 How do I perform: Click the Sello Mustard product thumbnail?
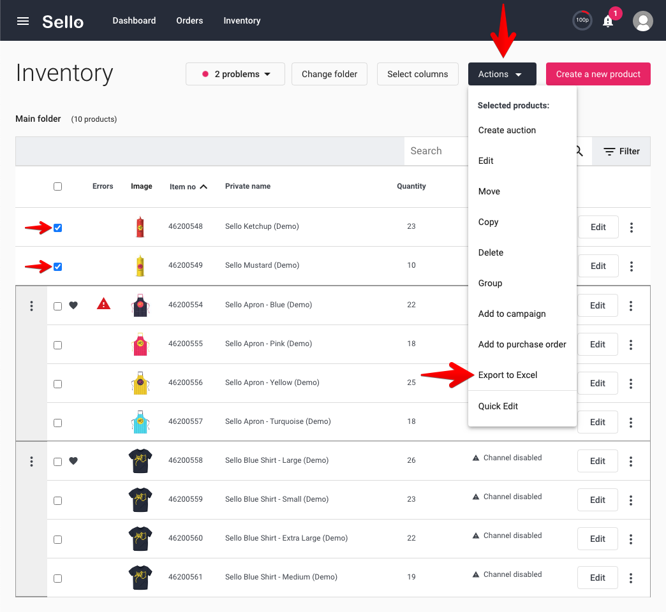coord(140,266)
